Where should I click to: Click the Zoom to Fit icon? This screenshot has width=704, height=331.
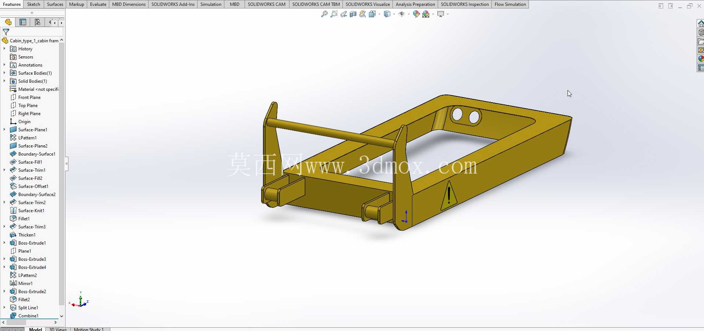(x=324, y=14)
